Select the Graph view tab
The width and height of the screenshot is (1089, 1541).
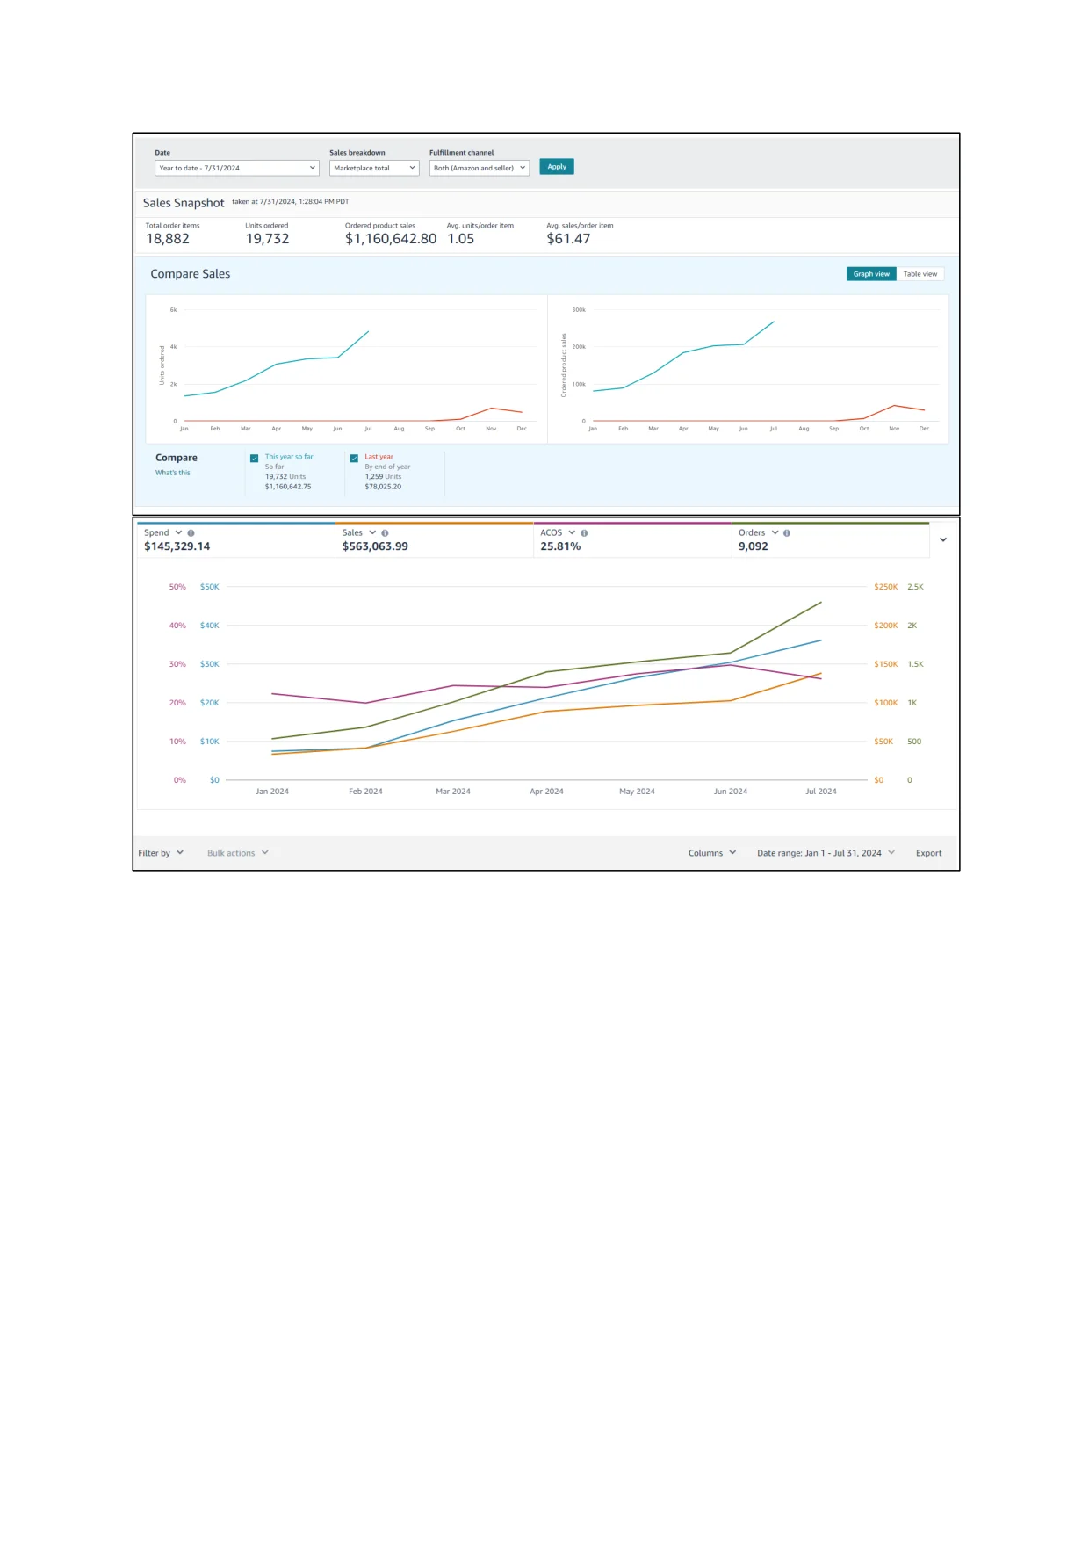871,274
